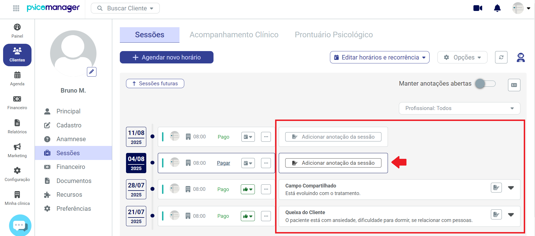Toggle Manter anotações abertas switch

tap(485, 84)
